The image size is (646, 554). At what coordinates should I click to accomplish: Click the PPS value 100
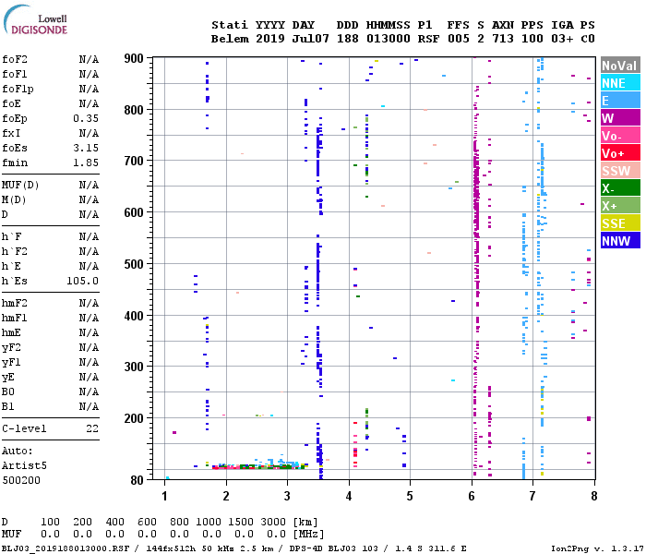532,39
